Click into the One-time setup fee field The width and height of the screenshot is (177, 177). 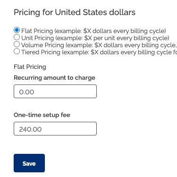coord(55,129)
